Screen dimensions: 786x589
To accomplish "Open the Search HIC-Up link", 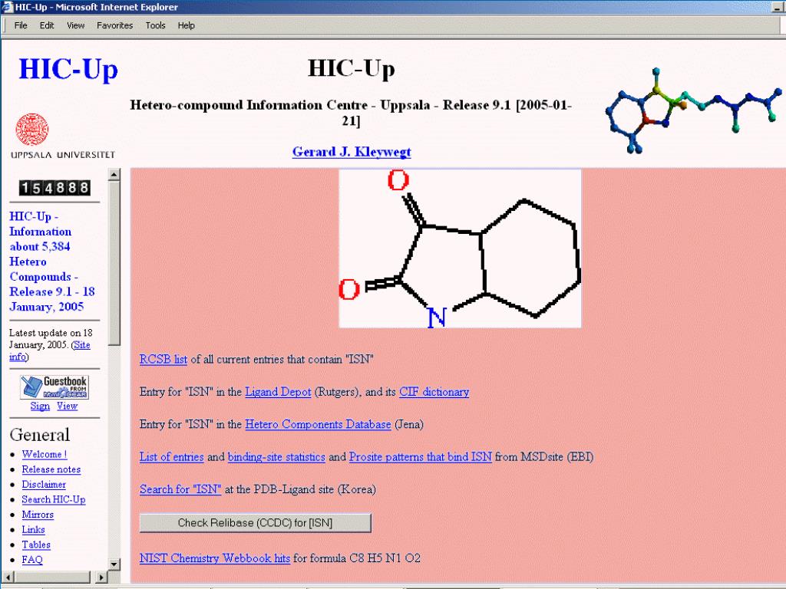I will (x=54, y=499).
